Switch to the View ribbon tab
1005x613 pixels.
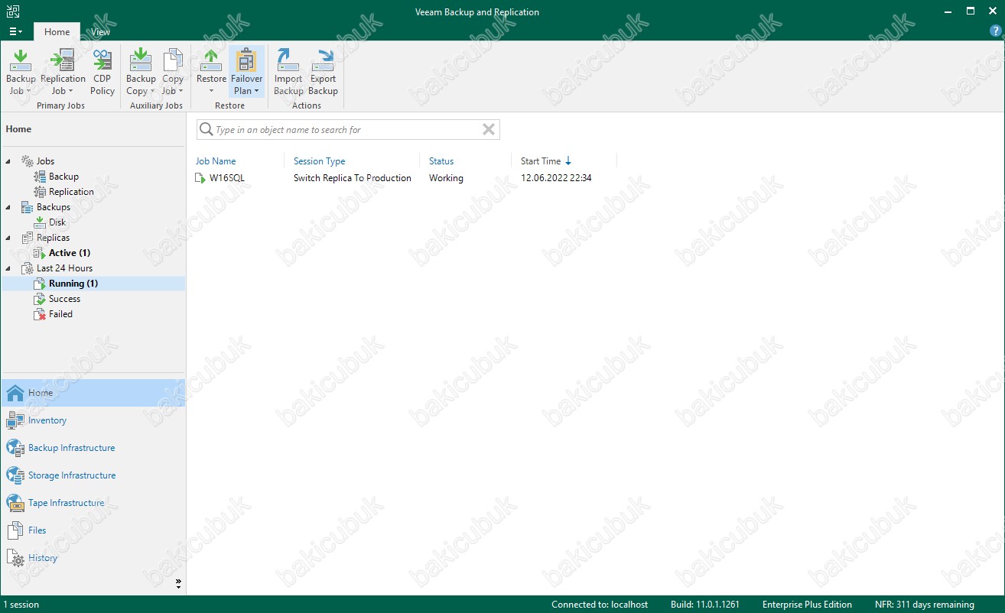click(x=100, y=32)
